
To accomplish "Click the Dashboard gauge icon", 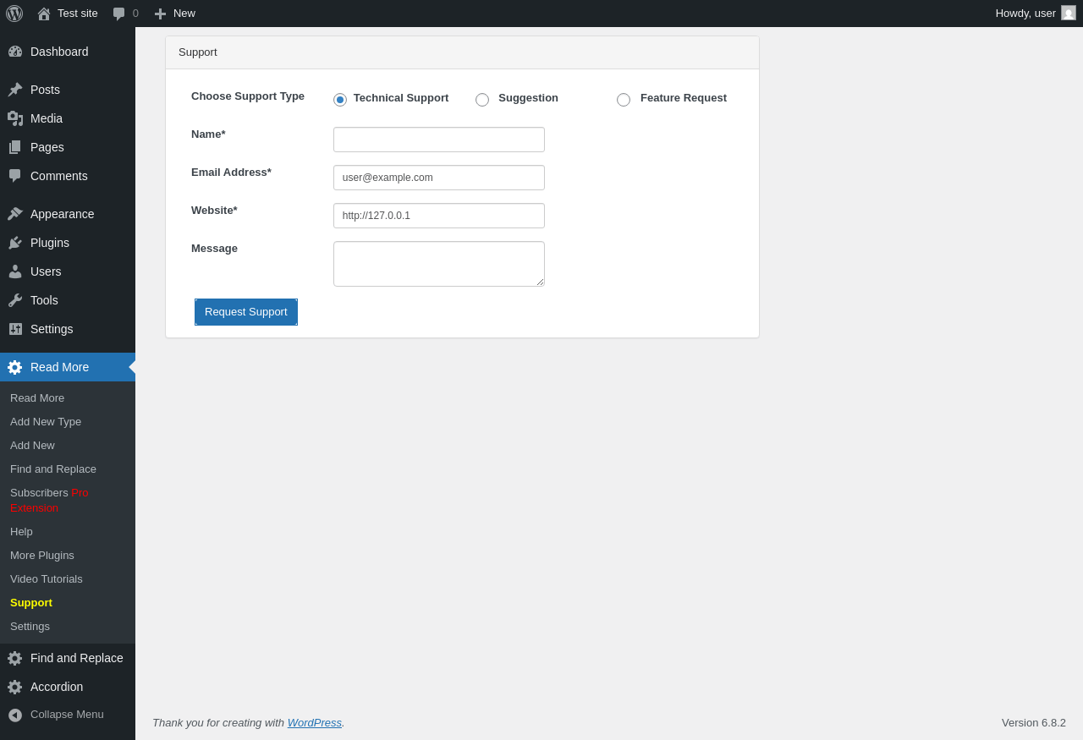I will click(x=15, y=52).
